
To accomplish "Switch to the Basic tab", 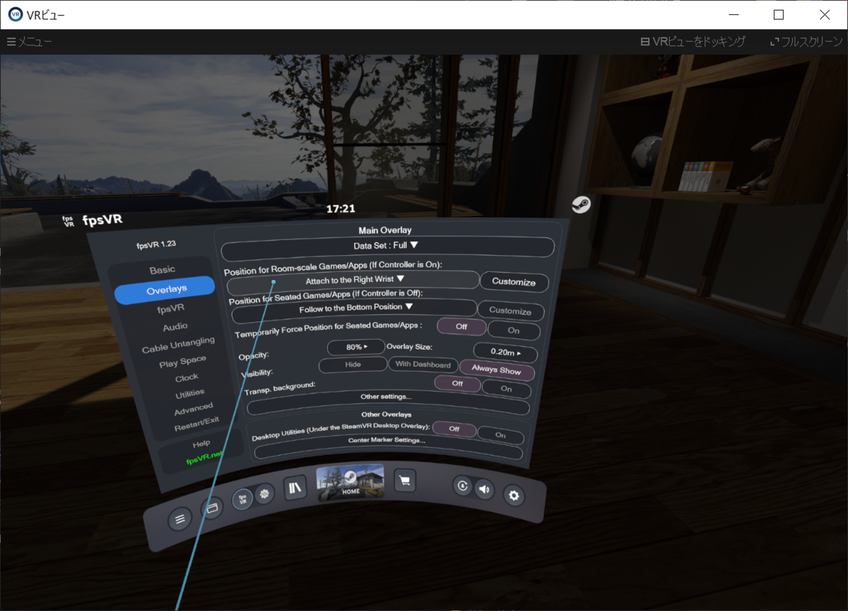I will coord(163,270).
